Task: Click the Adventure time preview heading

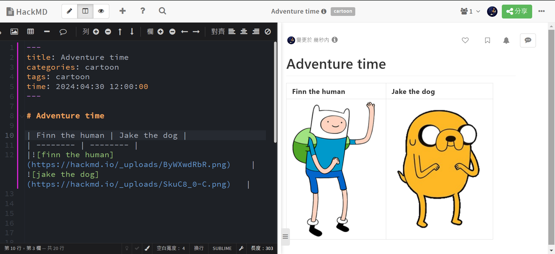Action: tap(336, 64)
